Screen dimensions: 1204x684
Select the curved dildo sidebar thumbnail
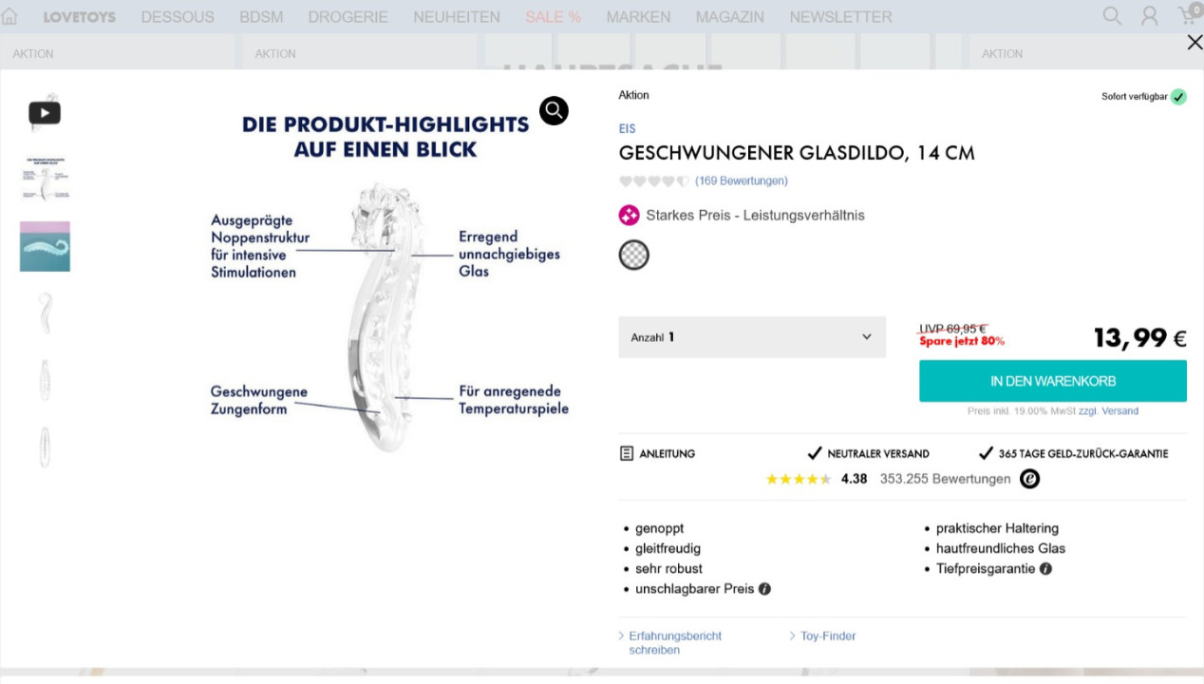45,312
